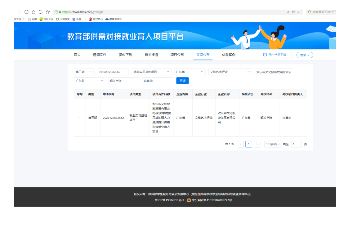348x246 pixels.
Task: Click the next page arrow in pagination
Action: (257, 144)
